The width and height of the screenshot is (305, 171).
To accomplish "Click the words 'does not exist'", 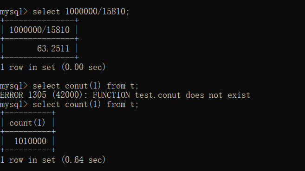I will 218,95.
